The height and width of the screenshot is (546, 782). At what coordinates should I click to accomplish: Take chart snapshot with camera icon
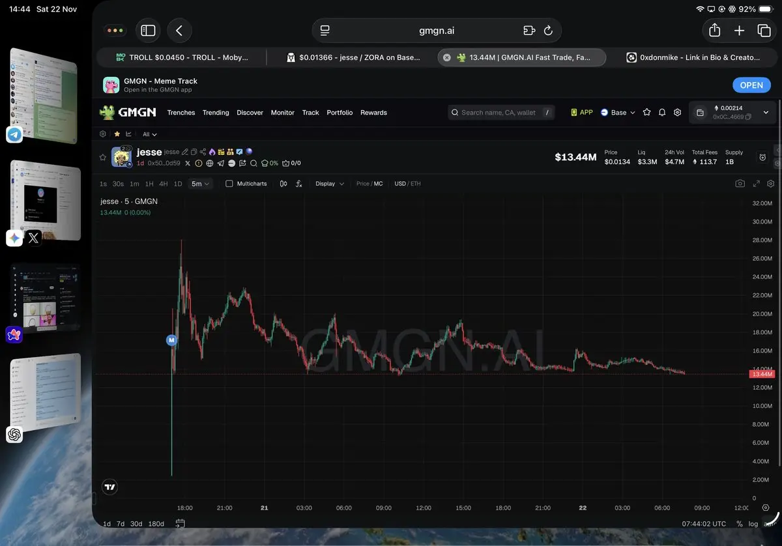740,184
